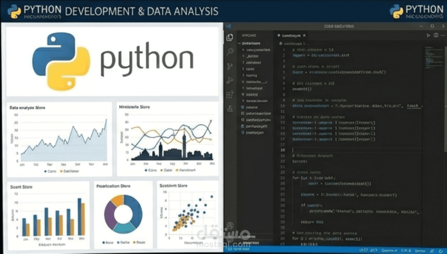Screen dimensions: 447x254
Task: Click the VS Code logo in title bar
Action: (228, 26)
